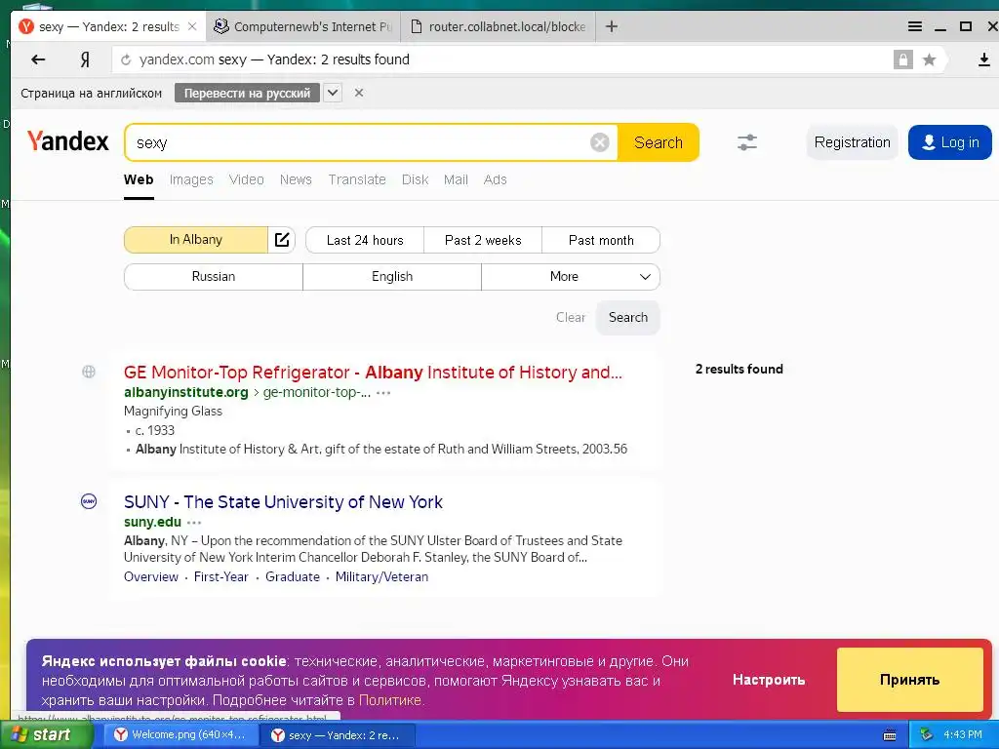999x749 pixels.
Task: Open search settings sliders icon
Action: 747,142
